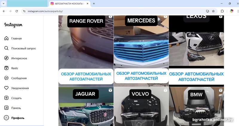This screenshot has height=126, width=239.
Task: Open the Интересное compass icon
Action: pyautogui.click(x=6, y=58)
